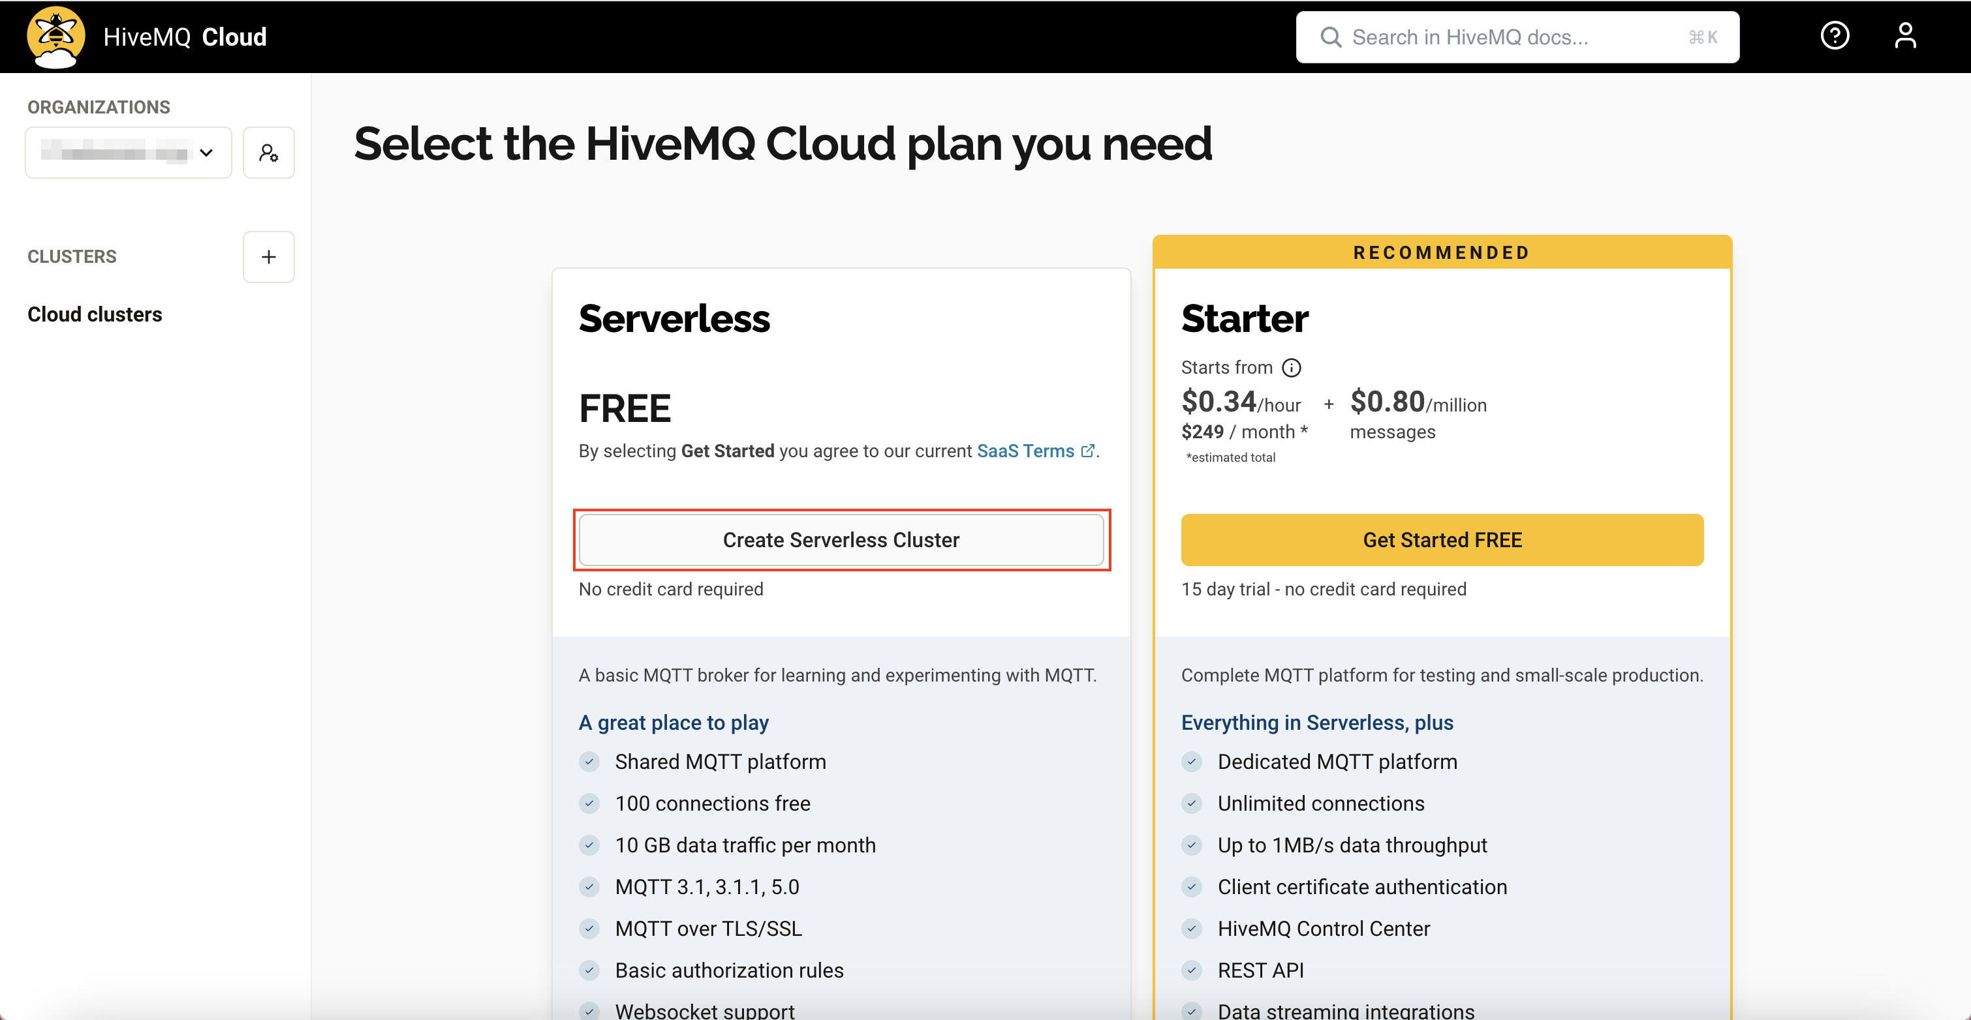
Task: Click checkmark beside Dedicated MQTT platform
Action: click(1191, 762)
